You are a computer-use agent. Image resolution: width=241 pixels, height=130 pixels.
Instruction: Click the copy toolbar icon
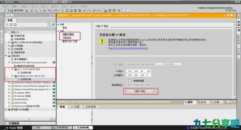(36, 11)
